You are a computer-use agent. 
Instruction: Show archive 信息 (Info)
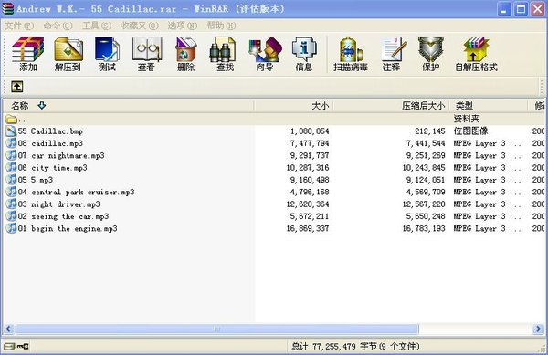point(304,54)
